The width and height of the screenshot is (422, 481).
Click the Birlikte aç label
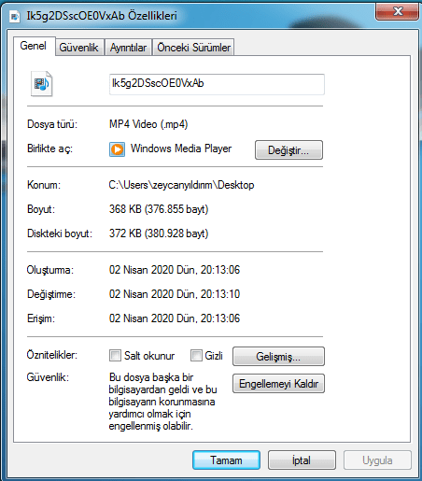[49, 149]
